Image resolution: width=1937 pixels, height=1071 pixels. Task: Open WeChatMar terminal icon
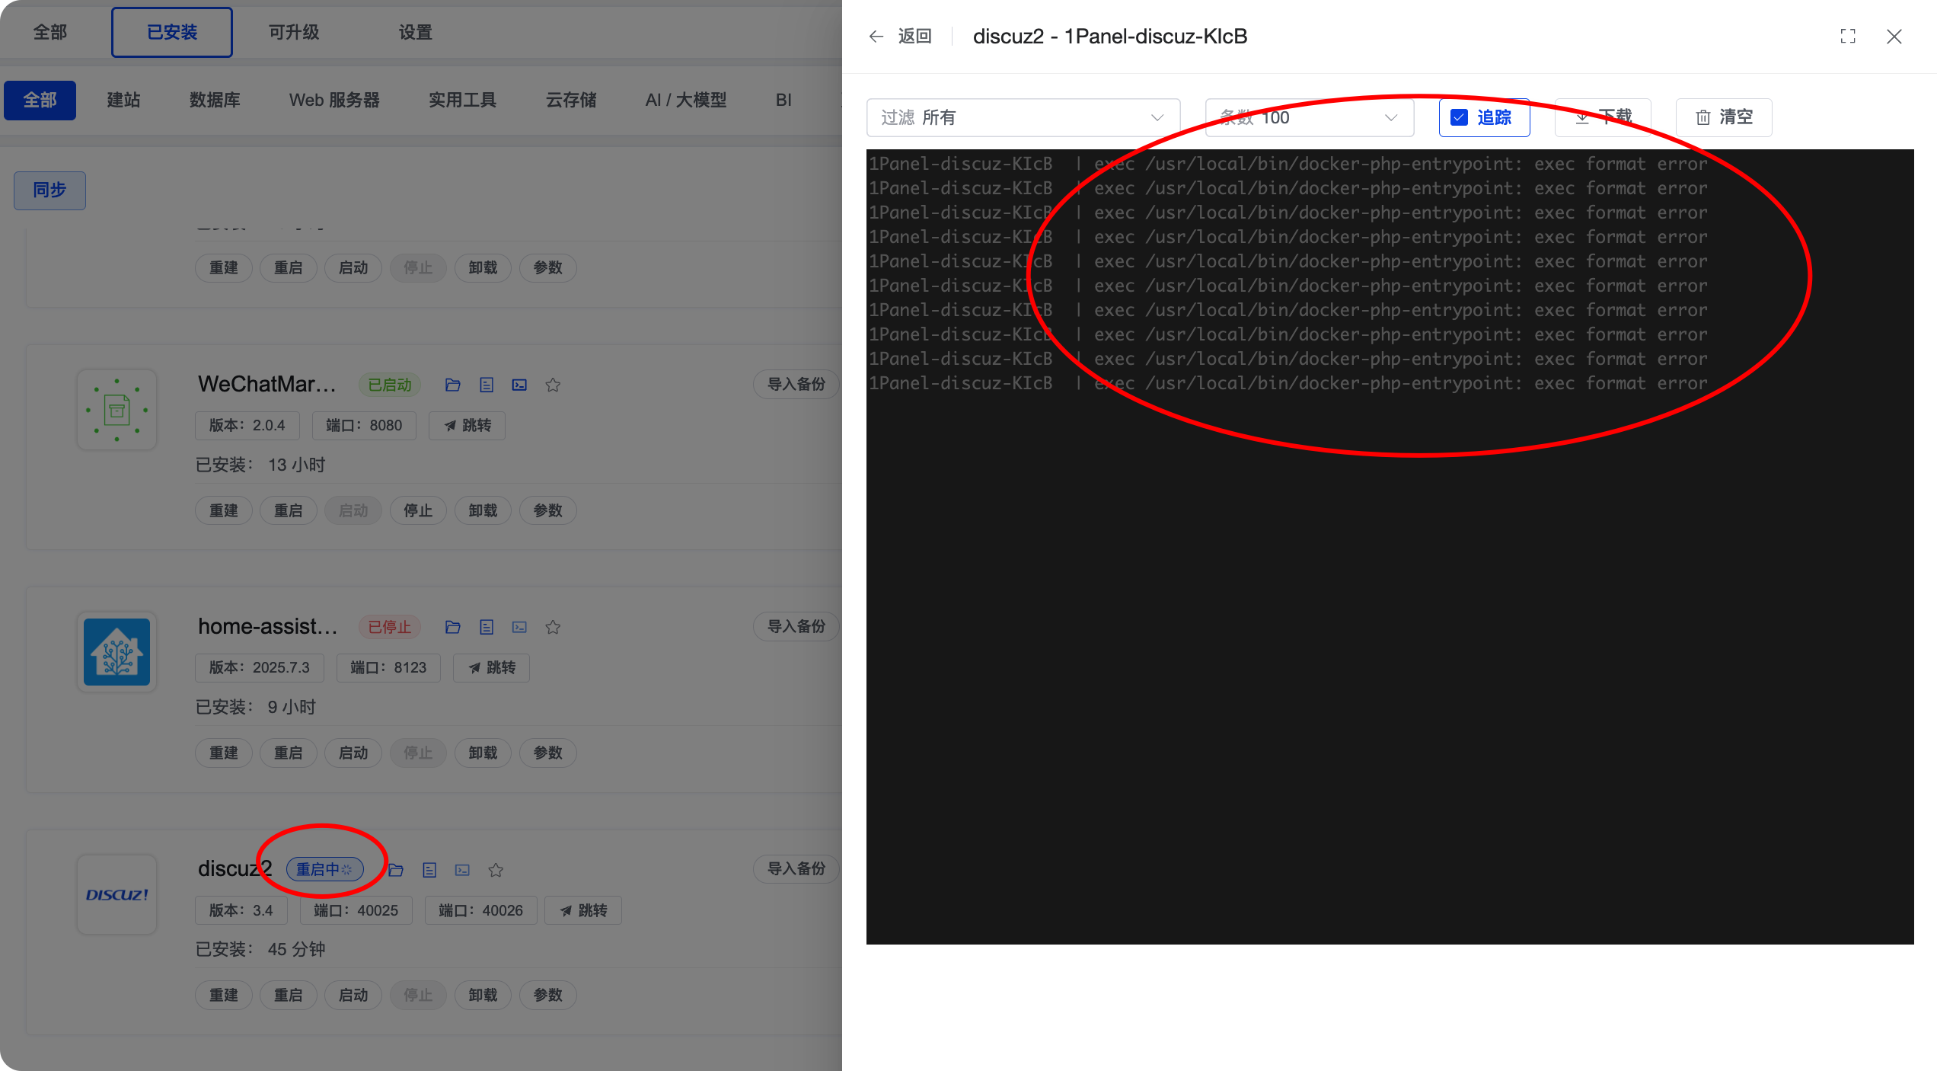519,385
